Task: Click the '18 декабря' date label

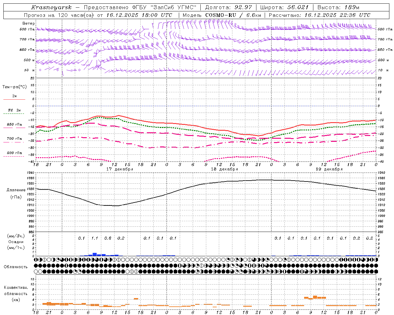Action: point(224,169)
